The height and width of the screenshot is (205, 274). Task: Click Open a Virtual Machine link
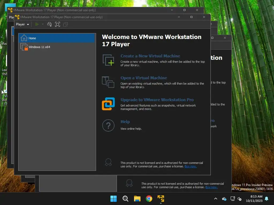(x=144, y=78)
